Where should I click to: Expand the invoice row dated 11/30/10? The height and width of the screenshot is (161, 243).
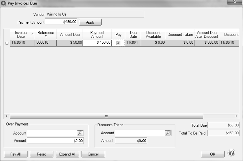pyautogui.click(x=7, y=43)
